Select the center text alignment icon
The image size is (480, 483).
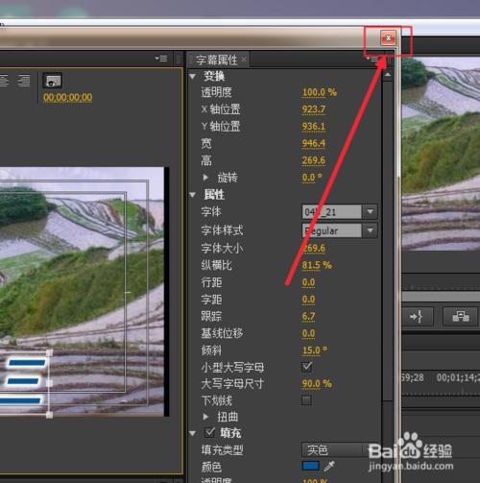(x=4, y=81)
